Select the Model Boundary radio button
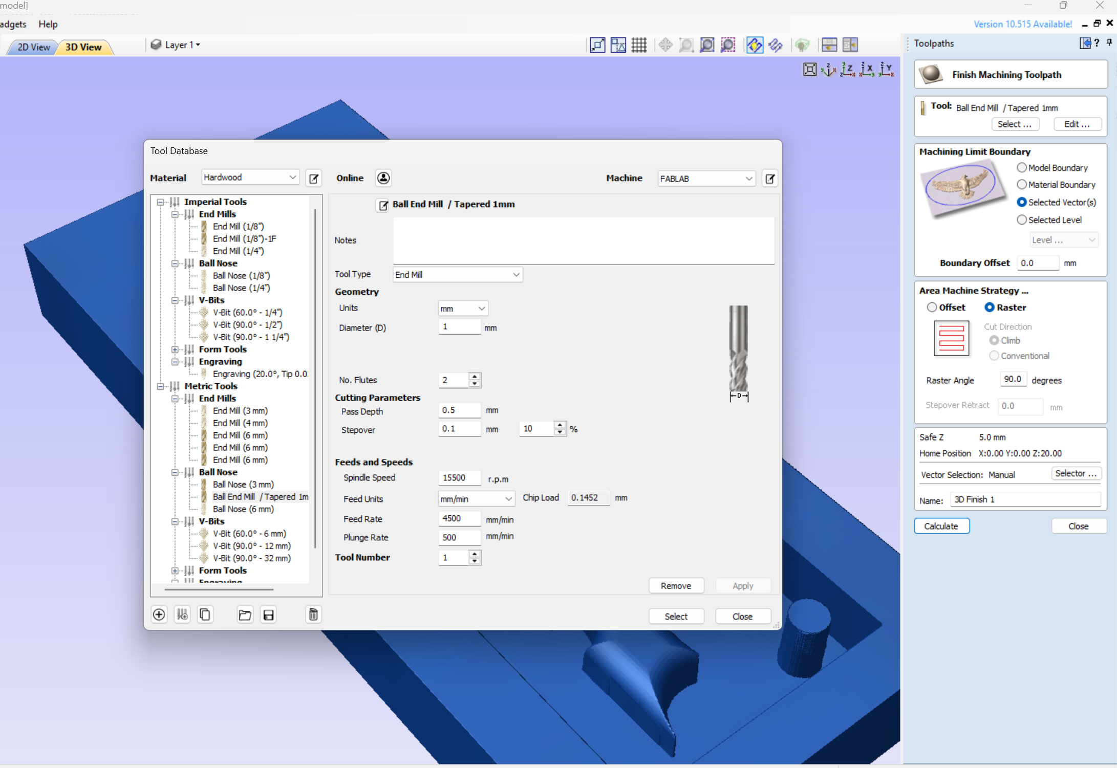Viewport: 1117px width, 768px height. pos(1021,167)
